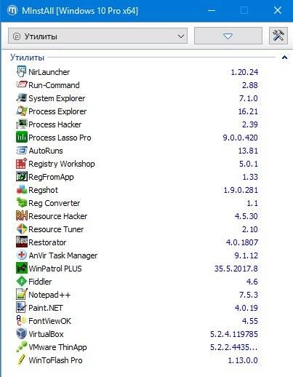Select the VMware ThinApp name

click(57, 347)
